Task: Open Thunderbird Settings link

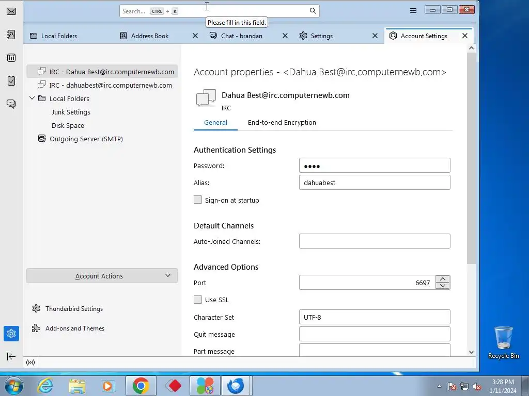Action: pyautogui.click(x=74, y=309)
